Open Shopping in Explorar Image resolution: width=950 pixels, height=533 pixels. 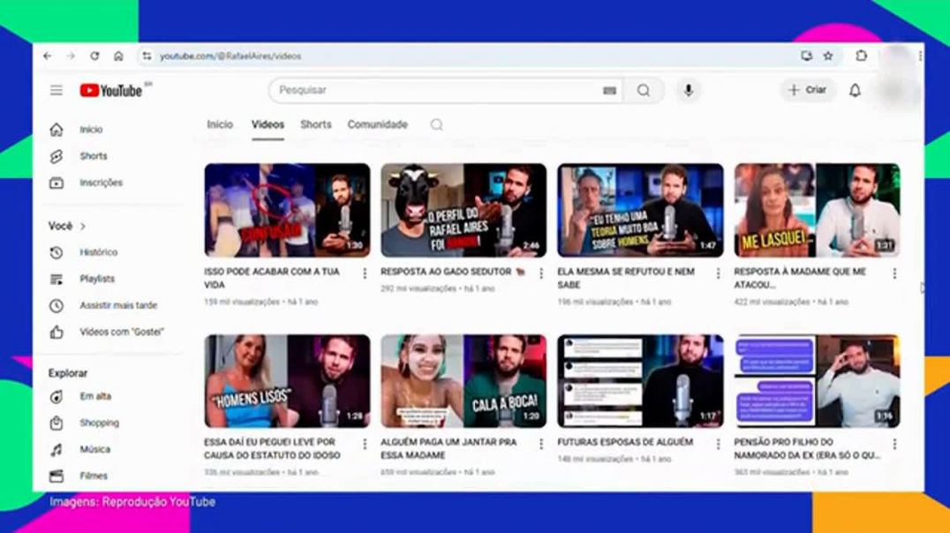pyautogui.click(x=99, y=424)
